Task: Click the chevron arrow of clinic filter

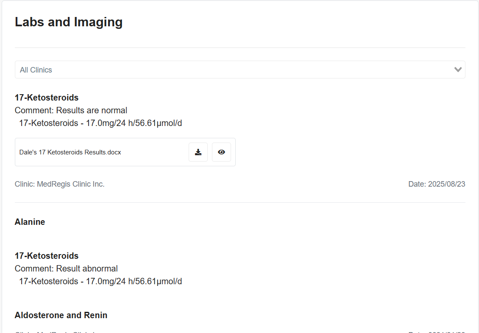Action: tap(457, 70)
